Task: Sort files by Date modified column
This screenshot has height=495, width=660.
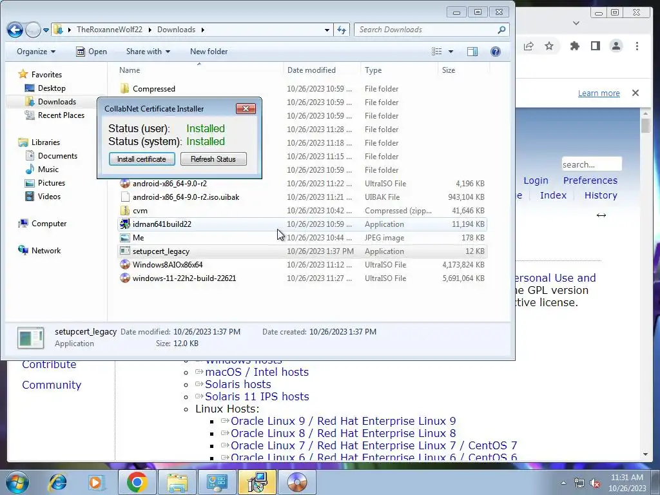Action: pyautogui.click(x=322, y=70)
